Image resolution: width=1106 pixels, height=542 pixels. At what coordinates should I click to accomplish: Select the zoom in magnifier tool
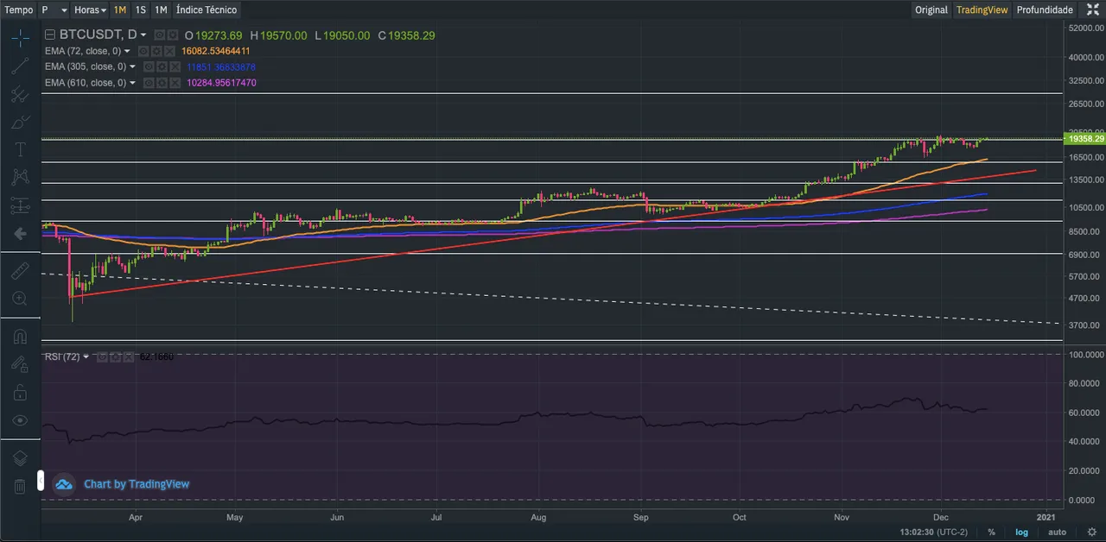[20, 299]
